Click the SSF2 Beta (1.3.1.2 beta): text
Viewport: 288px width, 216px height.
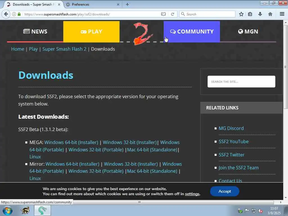click(x=43, y=129)
